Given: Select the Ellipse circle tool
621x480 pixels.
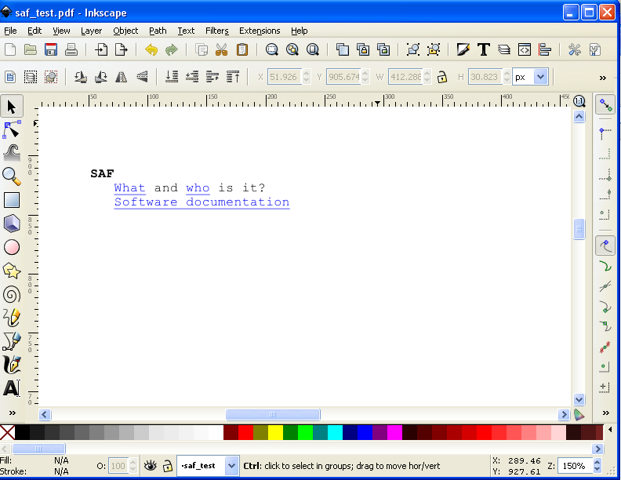Looking at the screenshot, I should [12, 248].
